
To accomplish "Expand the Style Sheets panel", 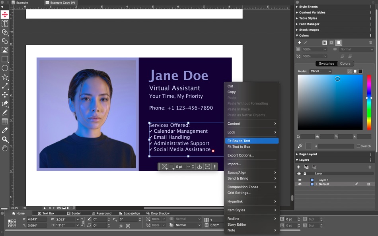I will (308, 7).
